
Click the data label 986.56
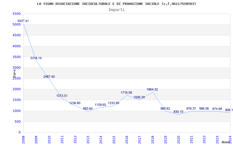[204, 108]
